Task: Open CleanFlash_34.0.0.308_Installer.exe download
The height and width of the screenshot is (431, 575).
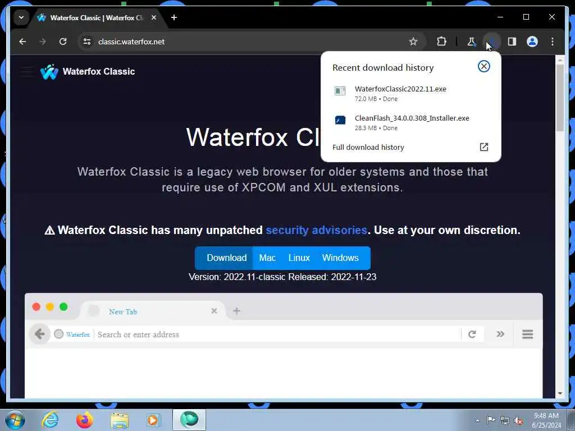Action: [x=410, y=123]
